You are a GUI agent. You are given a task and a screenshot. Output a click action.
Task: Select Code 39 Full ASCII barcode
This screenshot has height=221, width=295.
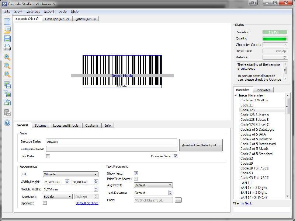[x=254, y=168]
